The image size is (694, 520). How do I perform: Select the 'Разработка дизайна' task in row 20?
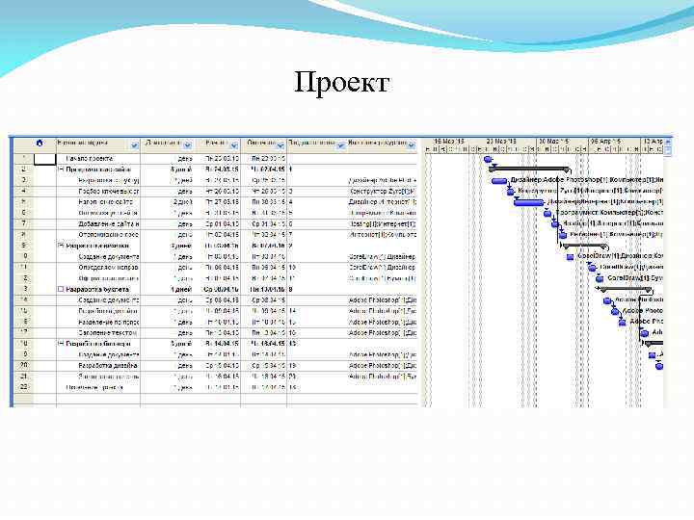108,366
